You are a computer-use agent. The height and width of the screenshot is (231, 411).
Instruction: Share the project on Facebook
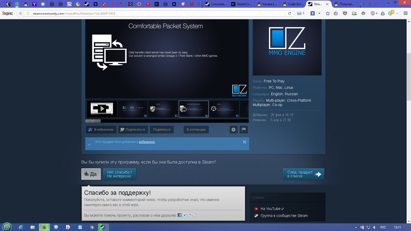(x=180, y=215)
